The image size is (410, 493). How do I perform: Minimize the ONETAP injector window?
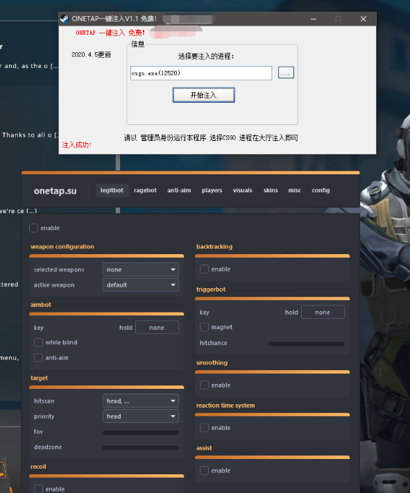pyautogui.click(x=314, y=19)
